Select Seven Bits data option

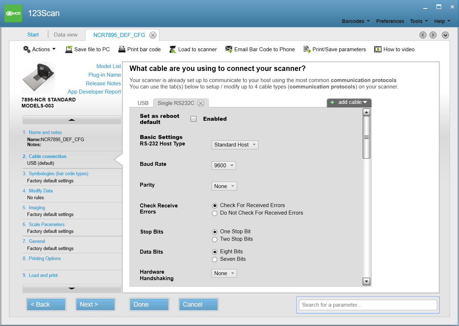[215, 259]
